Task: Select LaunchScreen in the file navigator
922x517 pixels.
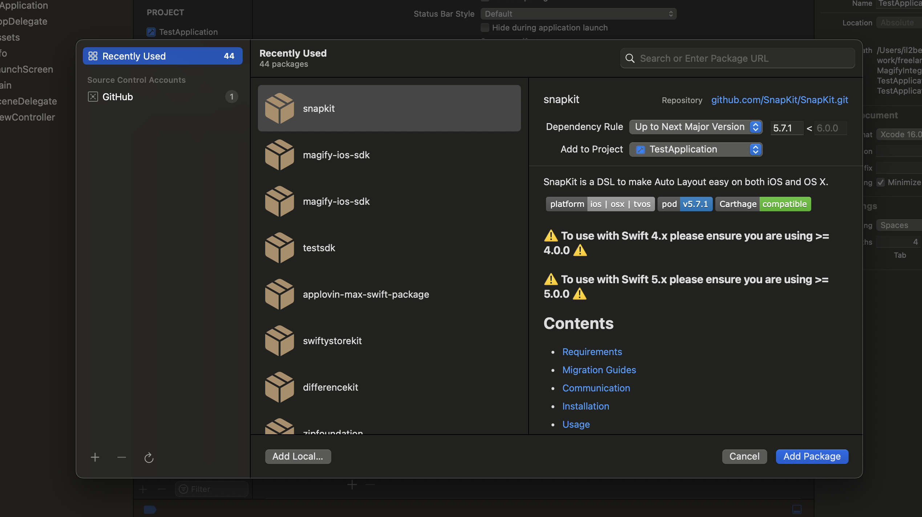Action: point(27,69)
